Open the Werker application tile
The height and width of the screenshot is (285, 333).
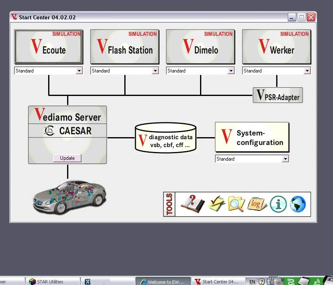277,47
